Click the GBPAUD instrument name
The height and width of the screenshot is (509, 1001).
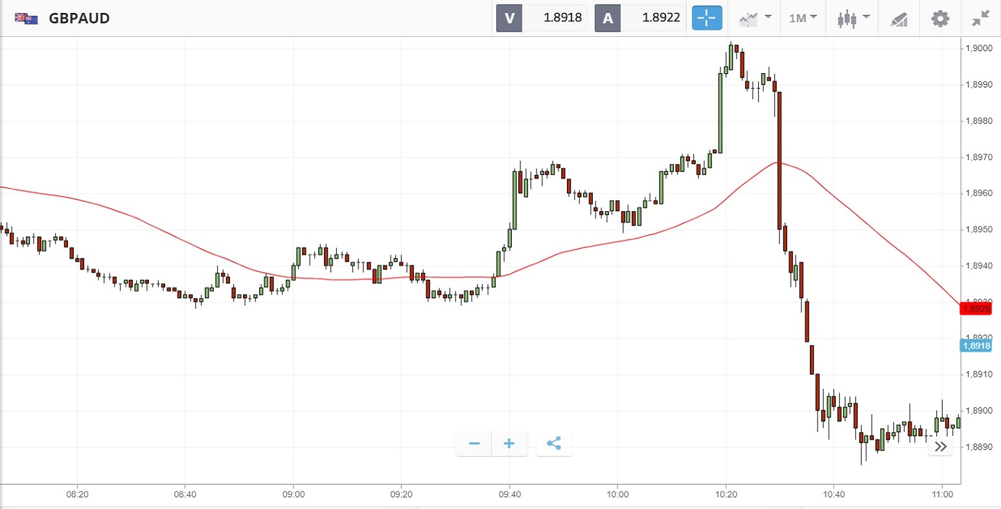tap(79, 18)
